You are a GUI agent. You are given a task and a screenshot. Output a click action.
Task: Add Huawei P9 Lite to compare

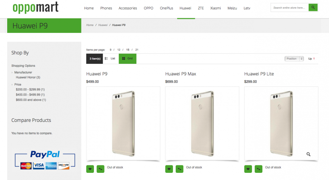point(259,169)
